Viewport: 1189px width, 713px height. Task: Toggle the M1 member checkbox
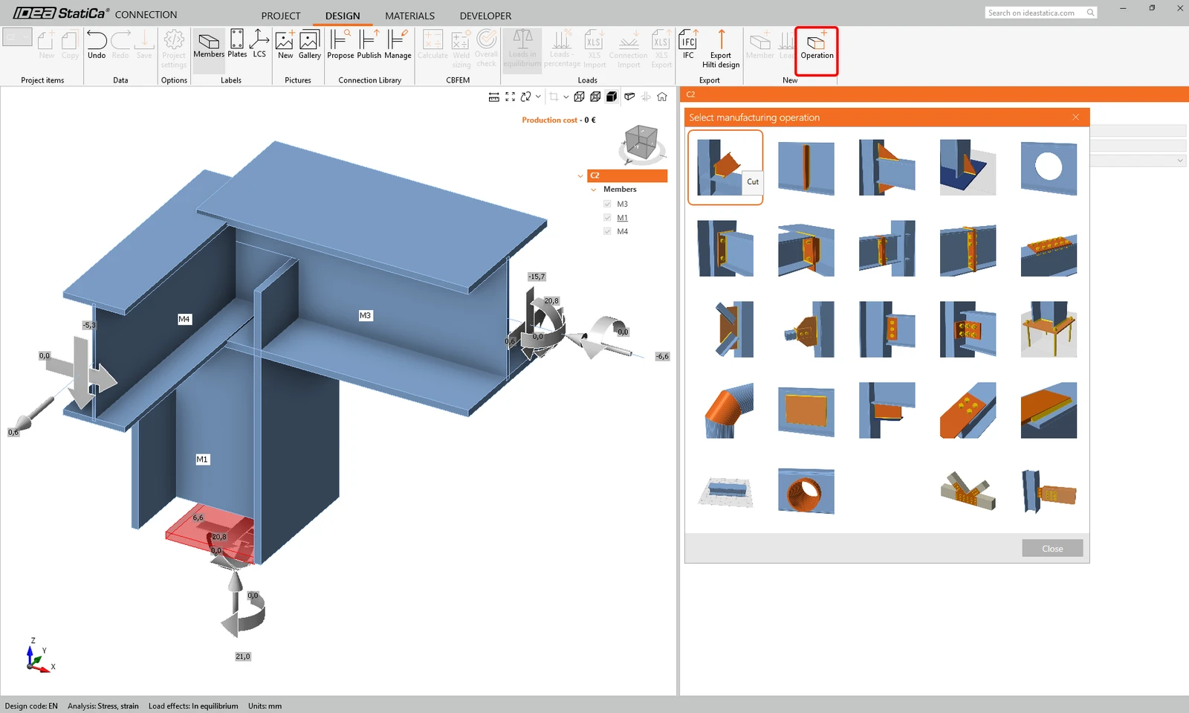pos(607,218)
